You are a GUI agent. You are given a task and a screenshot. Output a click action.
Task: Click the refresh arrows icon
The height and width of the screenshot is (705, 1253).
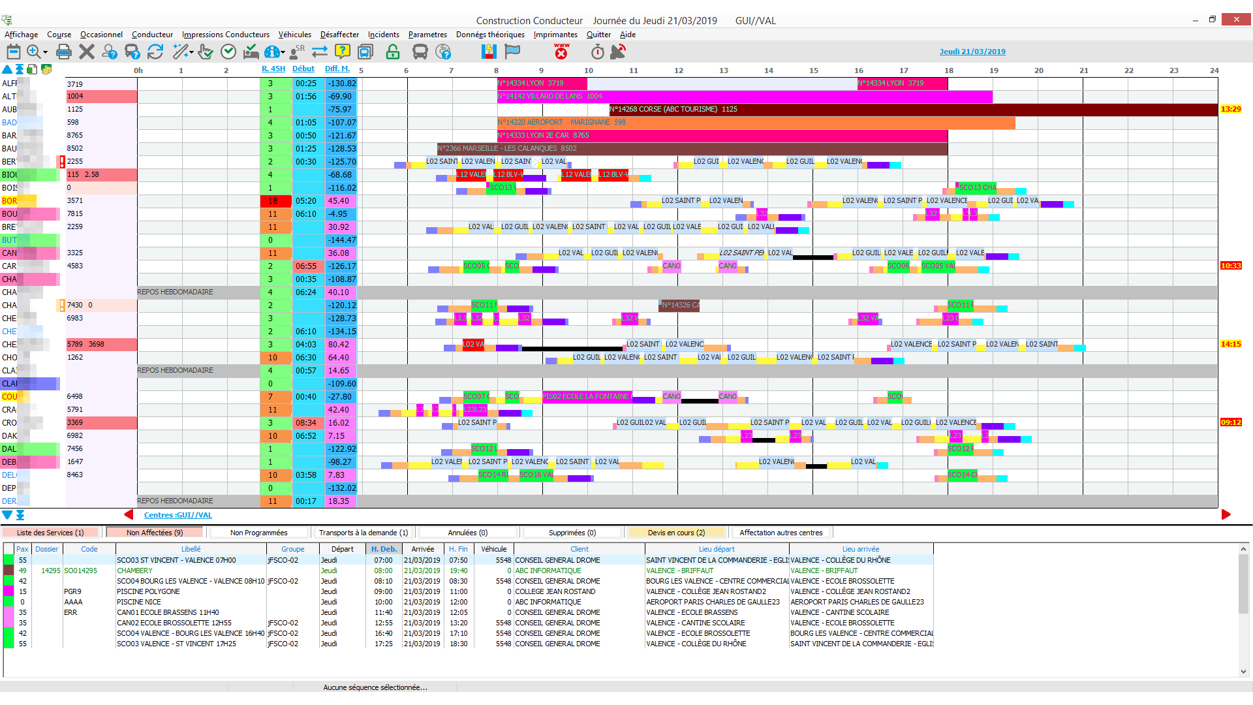coord(155,52)
